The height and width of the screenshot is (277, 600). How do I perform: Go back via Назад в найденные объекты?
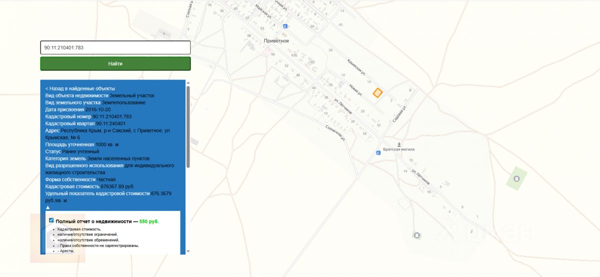tap(80, 88)
